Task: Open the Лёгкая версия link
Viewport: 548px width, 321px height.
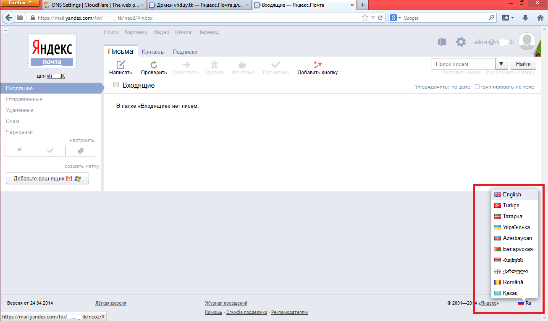Action: (x=111, y=303)
